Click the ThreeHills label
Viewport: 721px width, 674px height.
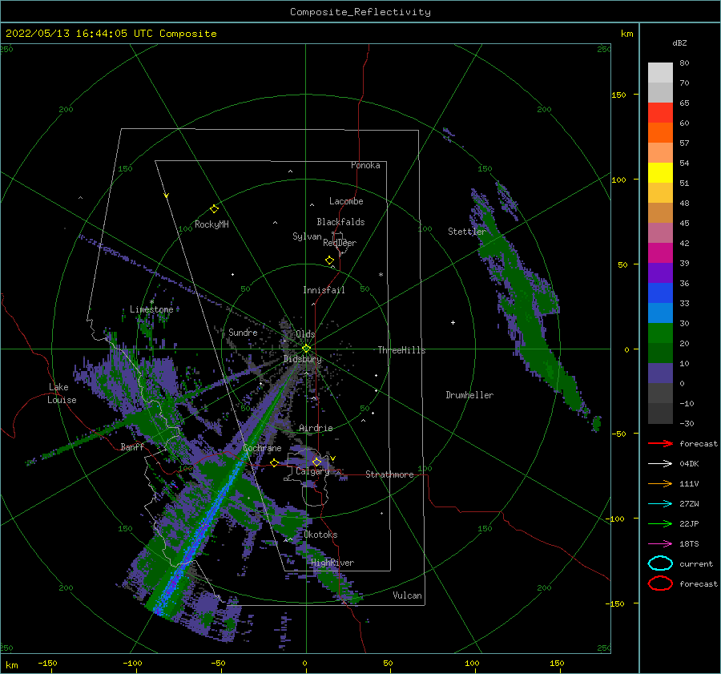point(402,350)
